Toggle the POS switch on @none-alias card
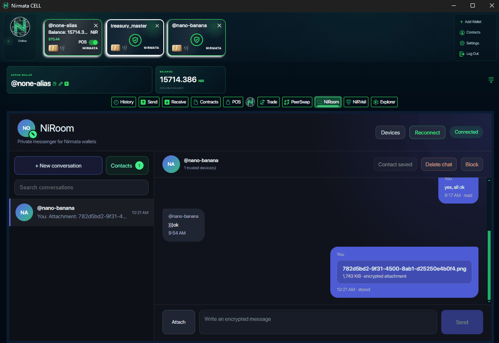 (93, 42)
